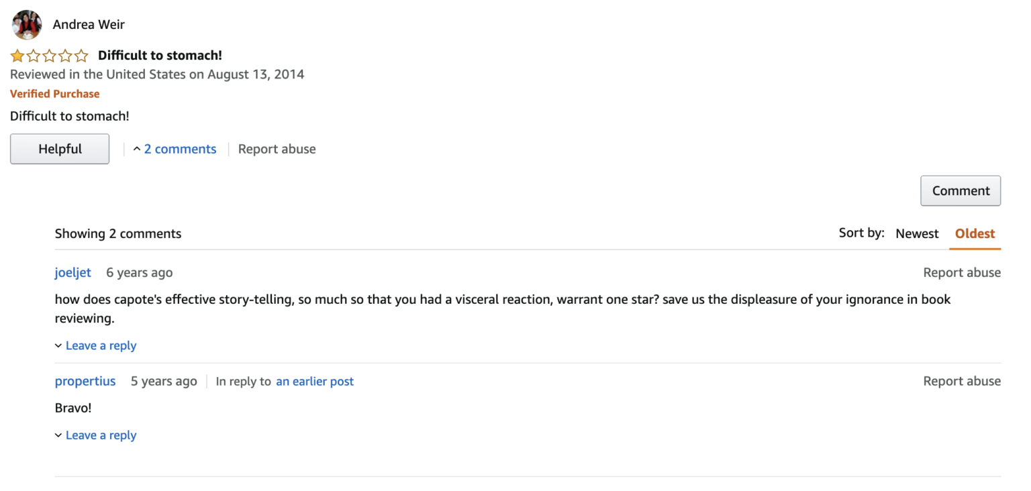
Task: Open Andrea Weir's profile avatar
Action: [x=26, y=24]
